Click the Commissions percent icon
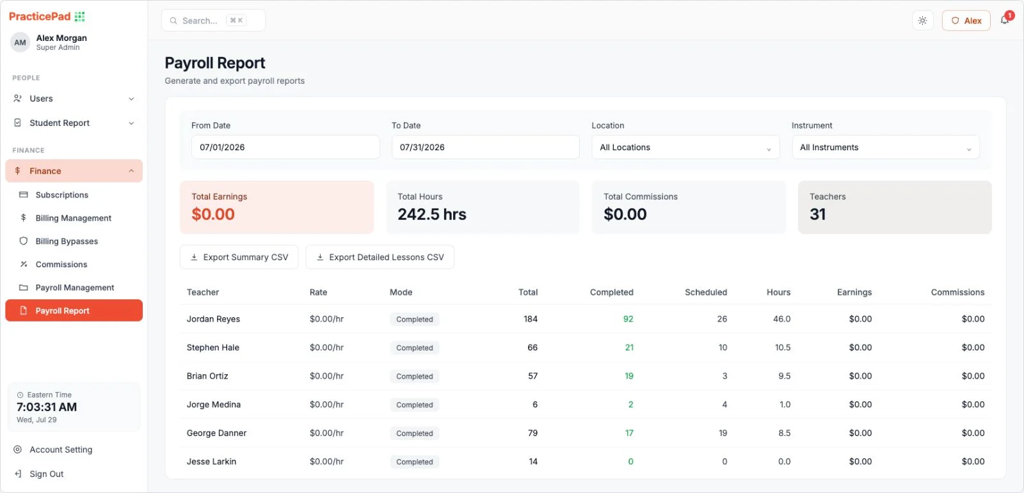This screenshot has width=1024, height=493. [x=24, y=264]
